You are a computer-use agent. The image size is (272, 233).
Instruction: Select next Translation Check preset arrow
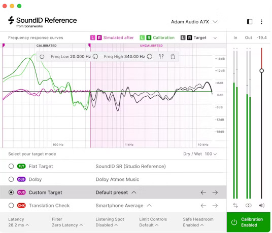(215, 206)
